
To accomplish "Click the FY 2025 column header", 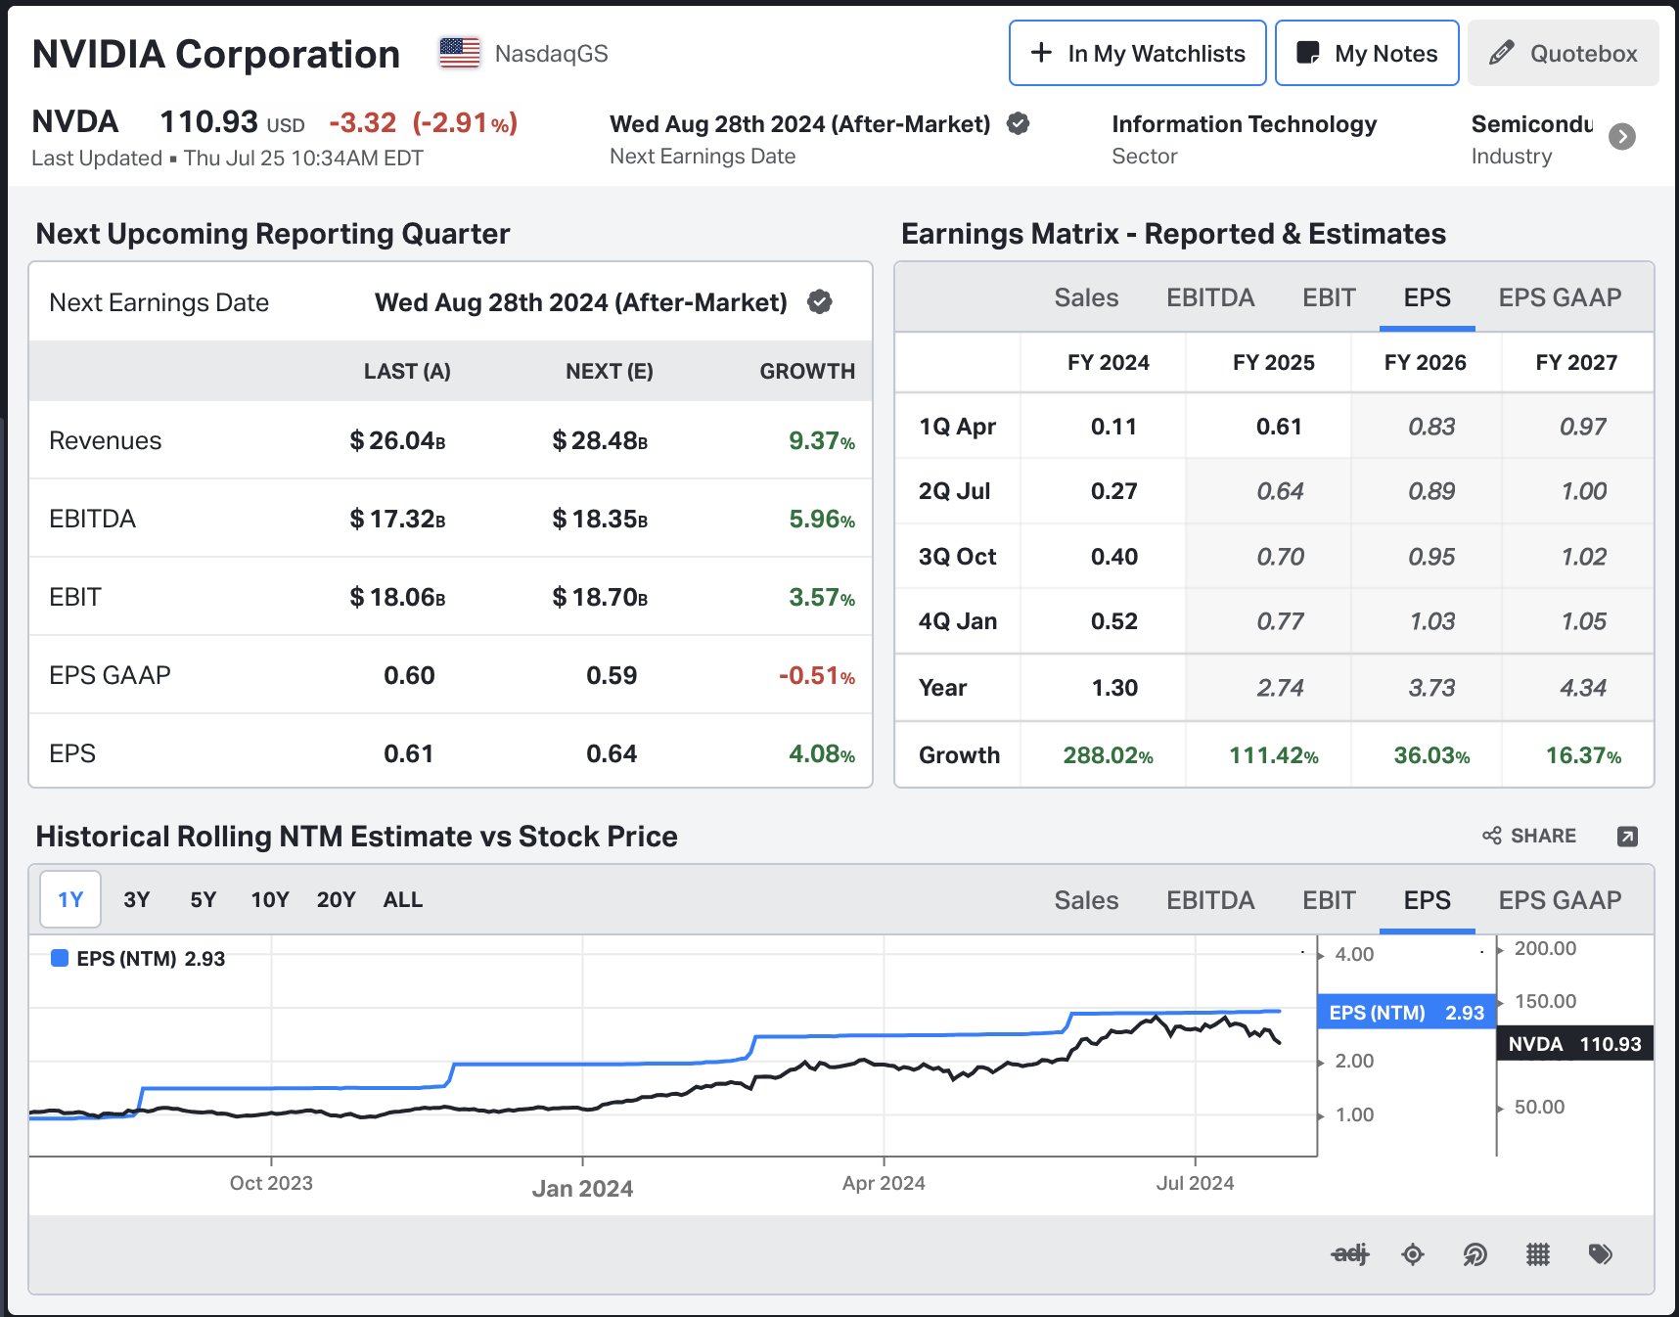I will pos(1273,363).
